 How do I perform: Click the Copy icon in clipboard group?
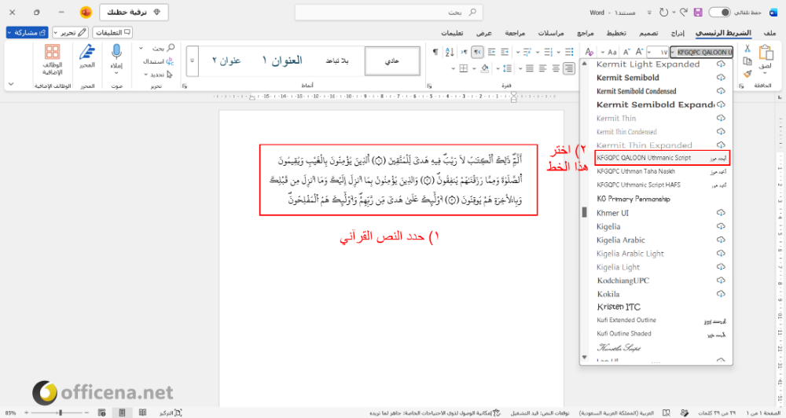coord(747,61)
